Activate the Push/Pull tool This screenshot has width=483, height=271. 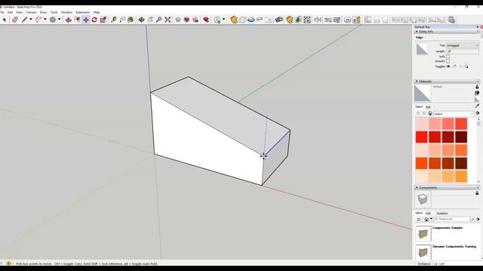click(69, 20)
